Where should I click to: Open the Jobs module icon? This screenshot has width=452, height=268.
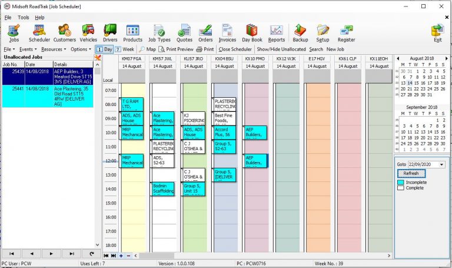coord(14,33)
